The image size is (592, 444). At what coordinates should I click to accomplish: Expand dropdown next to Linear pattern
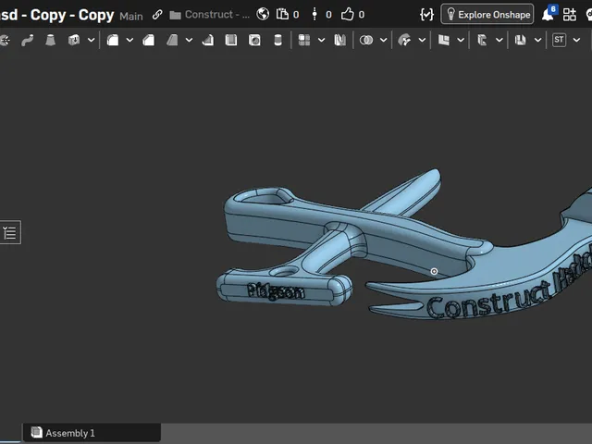pos(321,40)
